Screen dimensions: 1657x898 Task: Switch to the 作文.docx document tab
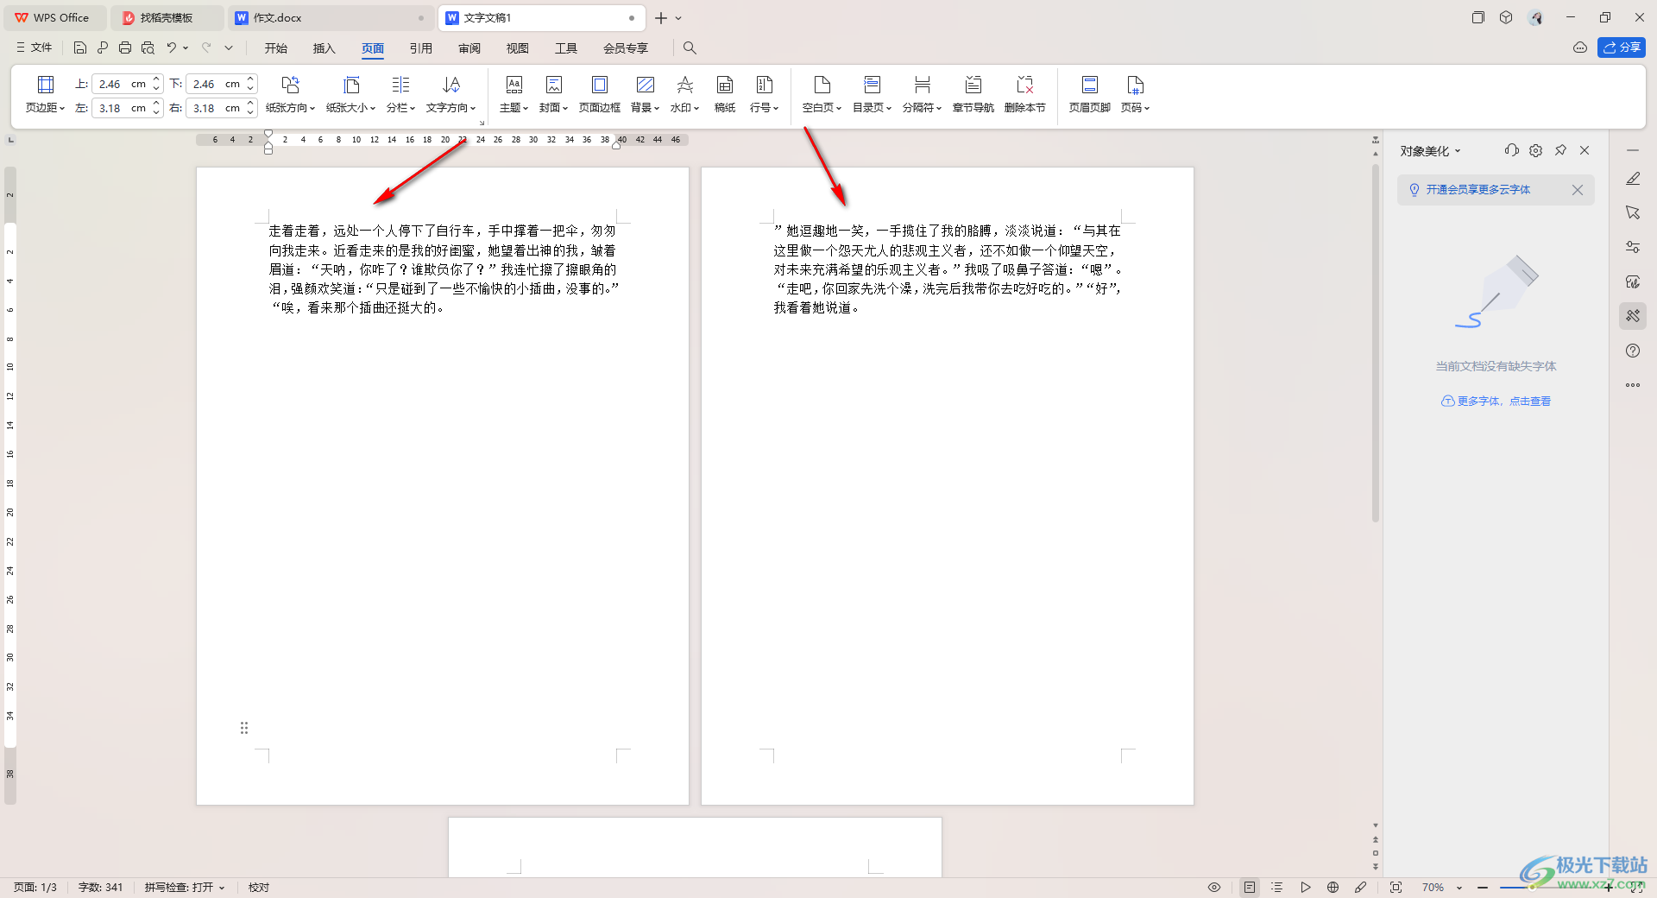click(331, 17)
